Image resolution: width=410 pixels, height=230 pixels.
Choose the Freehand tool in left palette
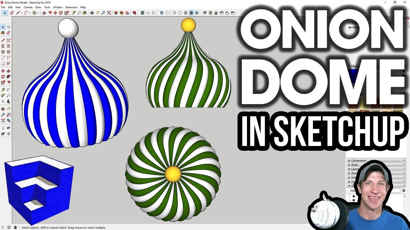point(9,40)
